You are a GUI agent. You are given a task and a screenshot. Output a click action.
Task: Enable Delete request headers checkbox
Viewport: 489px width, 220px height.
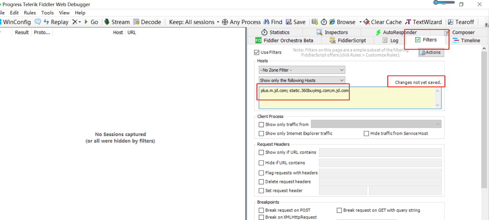click(261, 182)
